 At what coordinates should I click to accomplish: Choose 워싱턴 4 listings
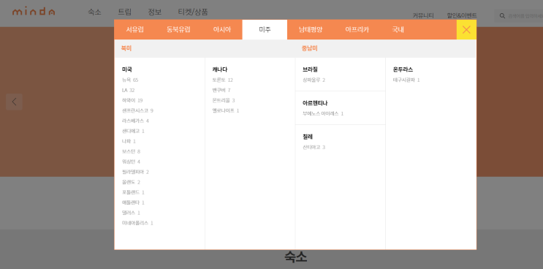[x=131, y=162]
